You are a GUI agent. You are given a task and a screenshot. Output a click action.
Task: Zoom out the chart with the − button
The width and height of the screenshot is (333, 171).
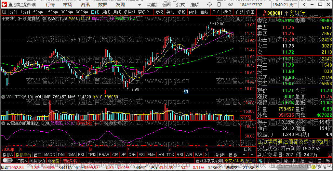(252, 155)
